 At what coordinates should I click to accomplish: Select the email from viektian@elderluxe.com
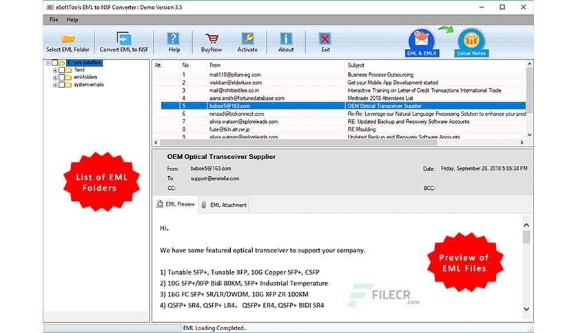pos(236,83)
